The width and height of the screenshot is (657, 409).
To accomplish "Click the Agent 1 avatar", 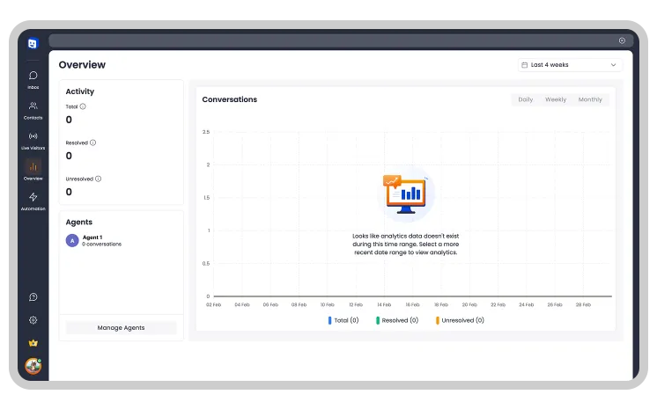I will [72, 241].
